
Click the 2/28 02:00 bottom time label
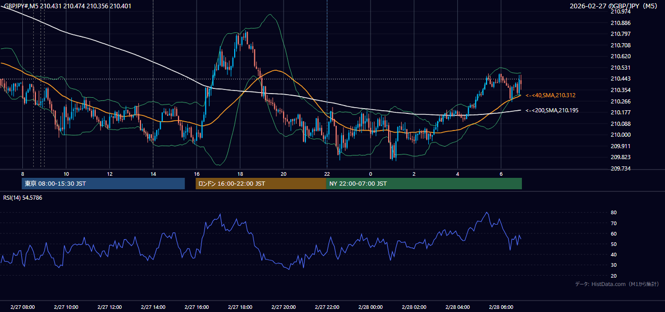[x=414, y=307]
